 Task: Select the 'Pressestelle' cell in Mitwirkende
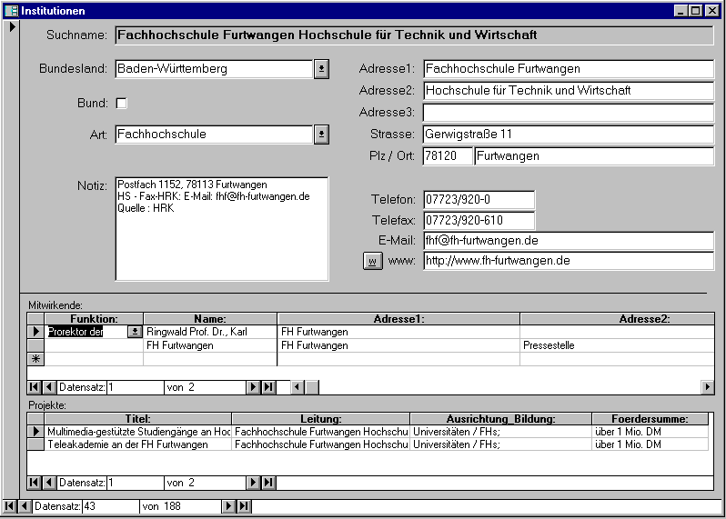pos(617,345)
